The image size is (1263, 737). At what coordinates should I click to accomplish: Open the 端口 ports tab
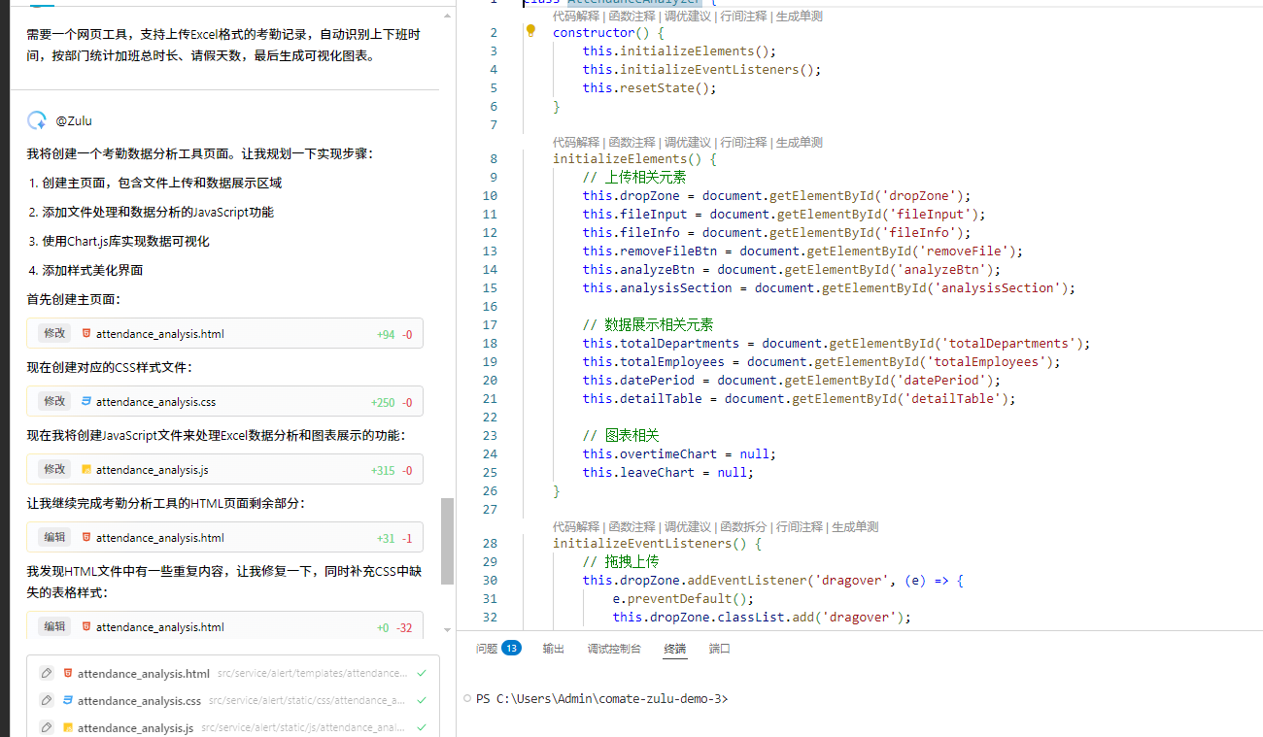tap(720, 649)
